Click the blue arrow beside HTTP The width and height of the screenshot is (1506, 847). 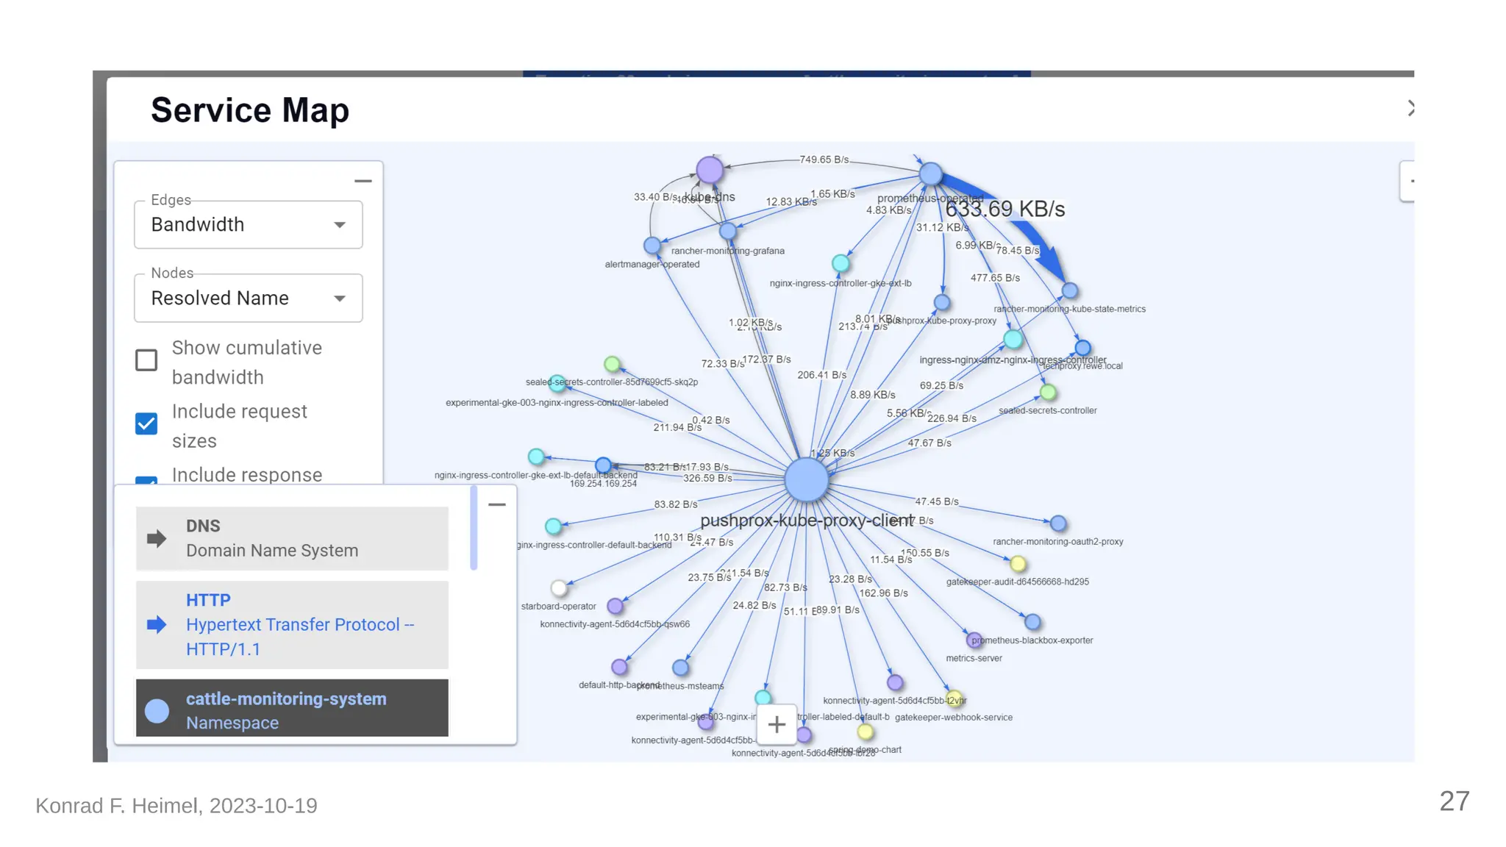[157, 625]
